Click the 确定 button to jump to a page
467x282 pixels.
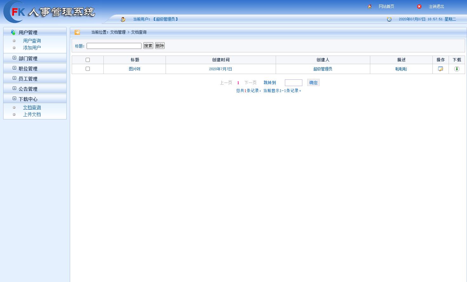(x=313, y=83)
